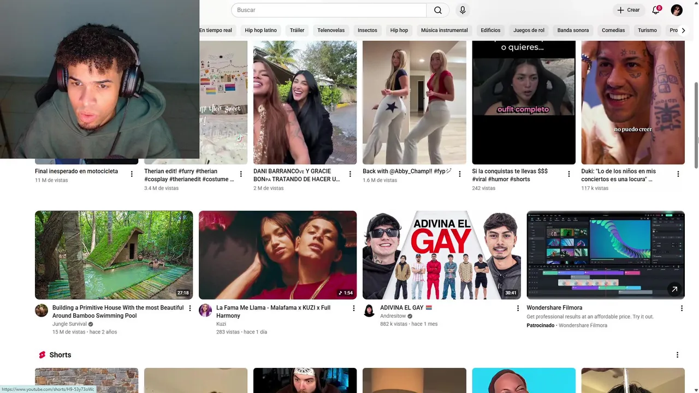Select the Insectos chip
Screen dimensions: 699x393
pos(368,30)
